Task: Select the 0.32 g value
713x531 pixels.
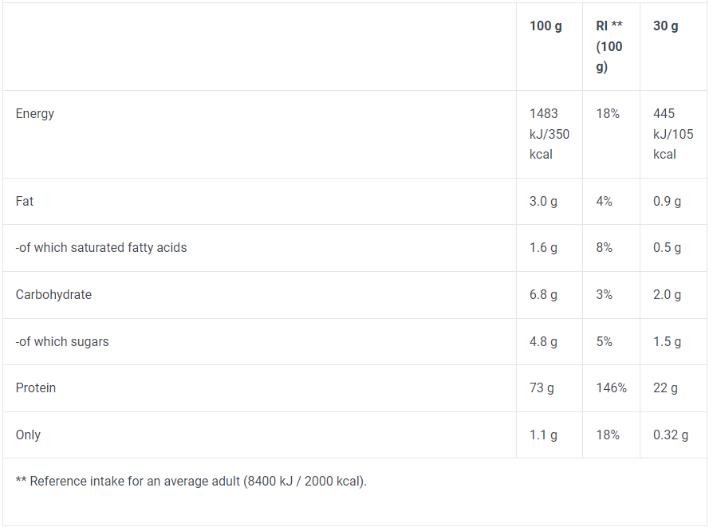Action: point(671,435)
